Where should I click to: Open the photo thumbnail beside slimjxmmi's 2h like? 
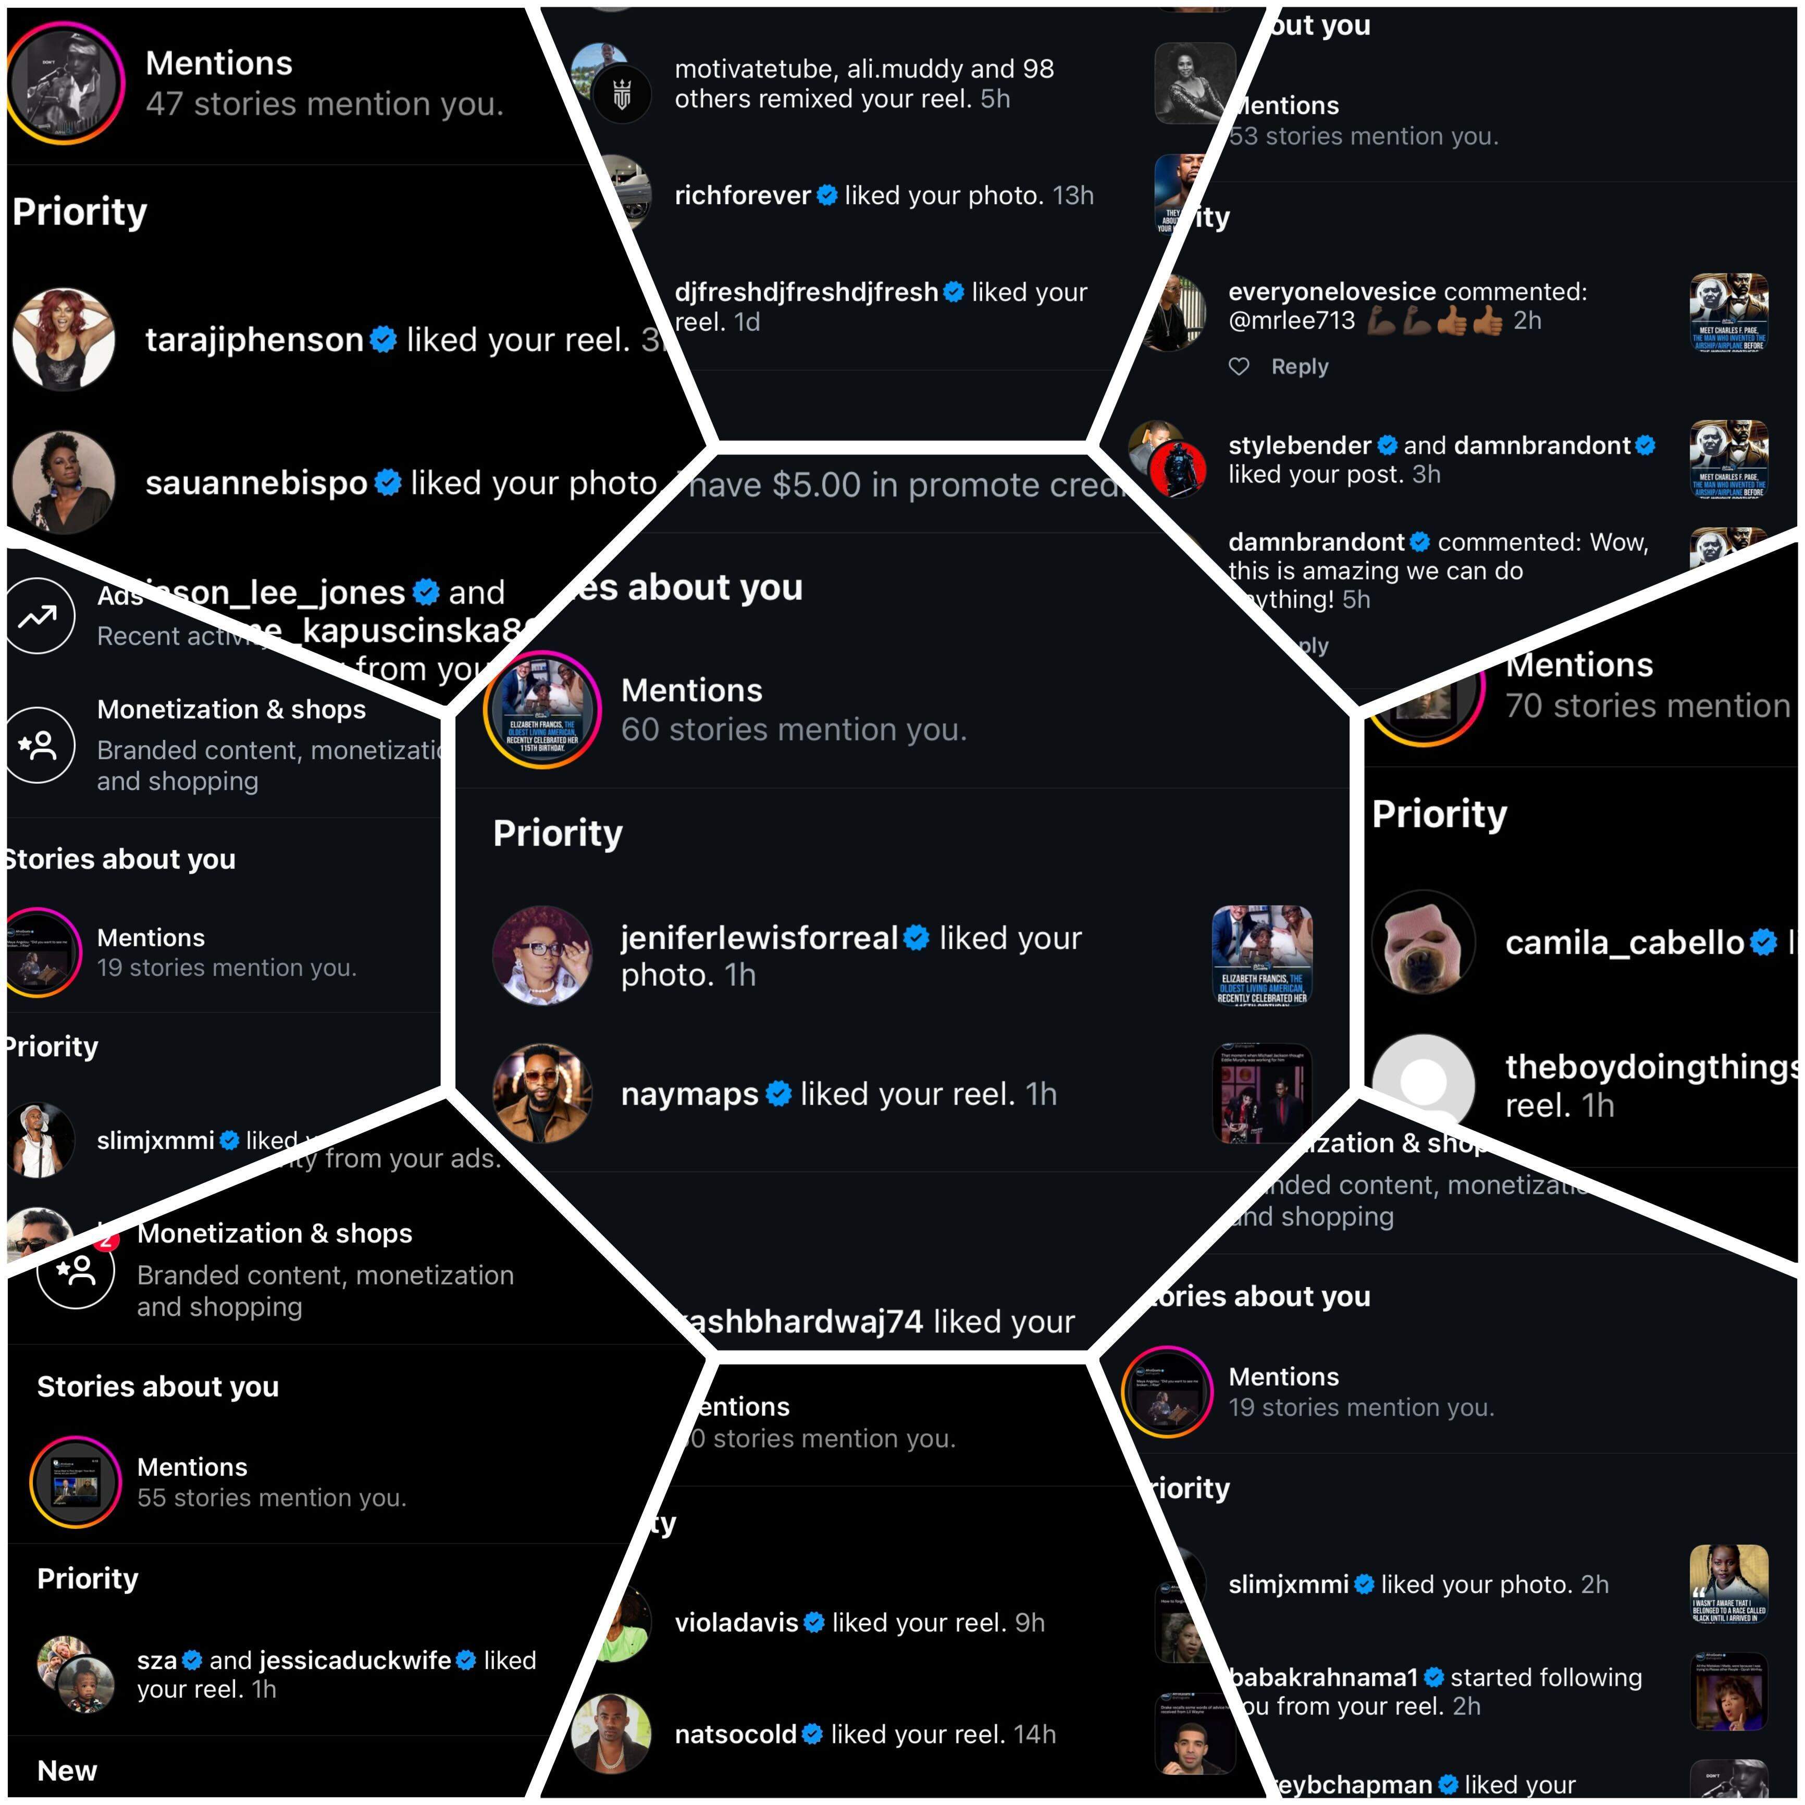(1729, 1585)
